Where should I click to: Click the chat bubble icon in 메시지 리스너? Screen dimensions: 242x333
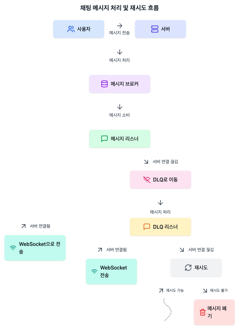(104, 139)
